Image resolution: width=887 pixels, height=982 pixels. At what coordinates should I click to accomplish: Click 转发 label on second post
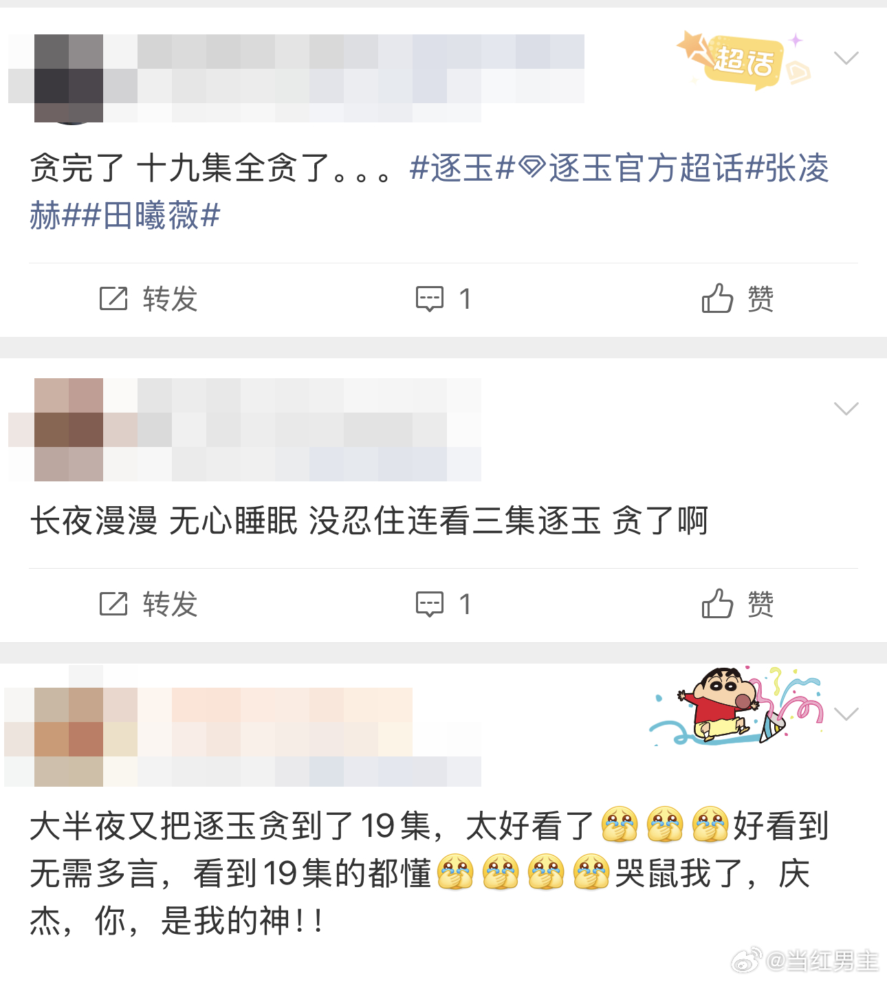tap(171, 604)
